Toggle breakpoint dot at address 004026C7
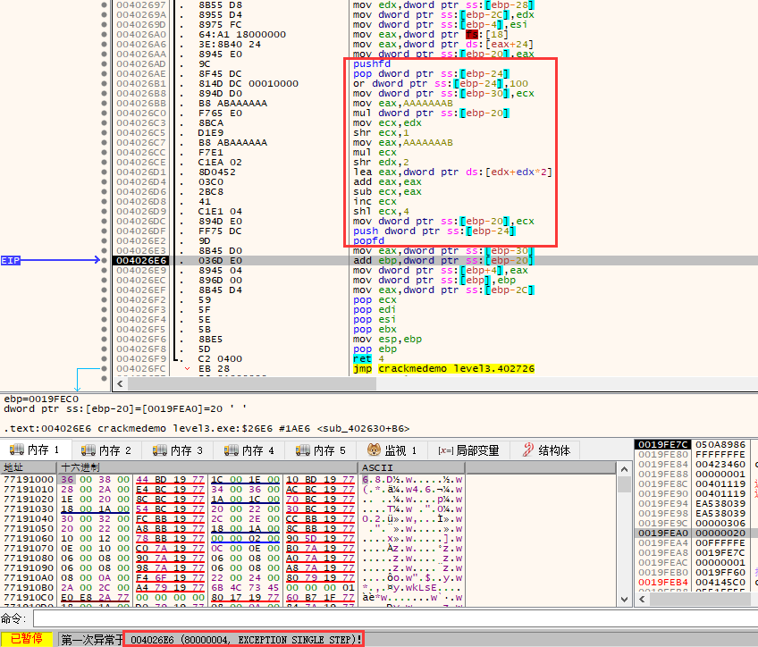 pyautogui.click(x=104, y=143)
